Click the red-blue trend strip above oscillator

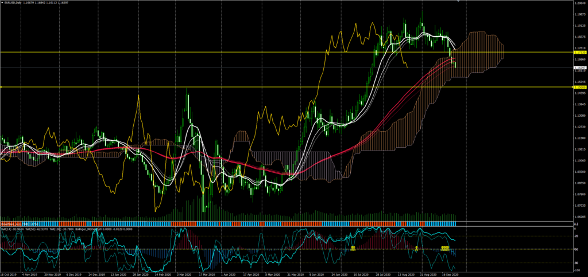click(230, 223)
